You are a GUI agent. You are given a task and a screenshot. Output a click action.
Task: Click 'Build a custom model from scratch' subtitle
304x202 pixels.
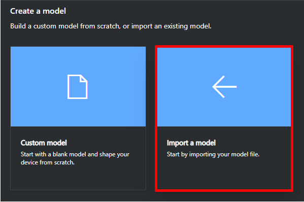(x=111, y=26)
